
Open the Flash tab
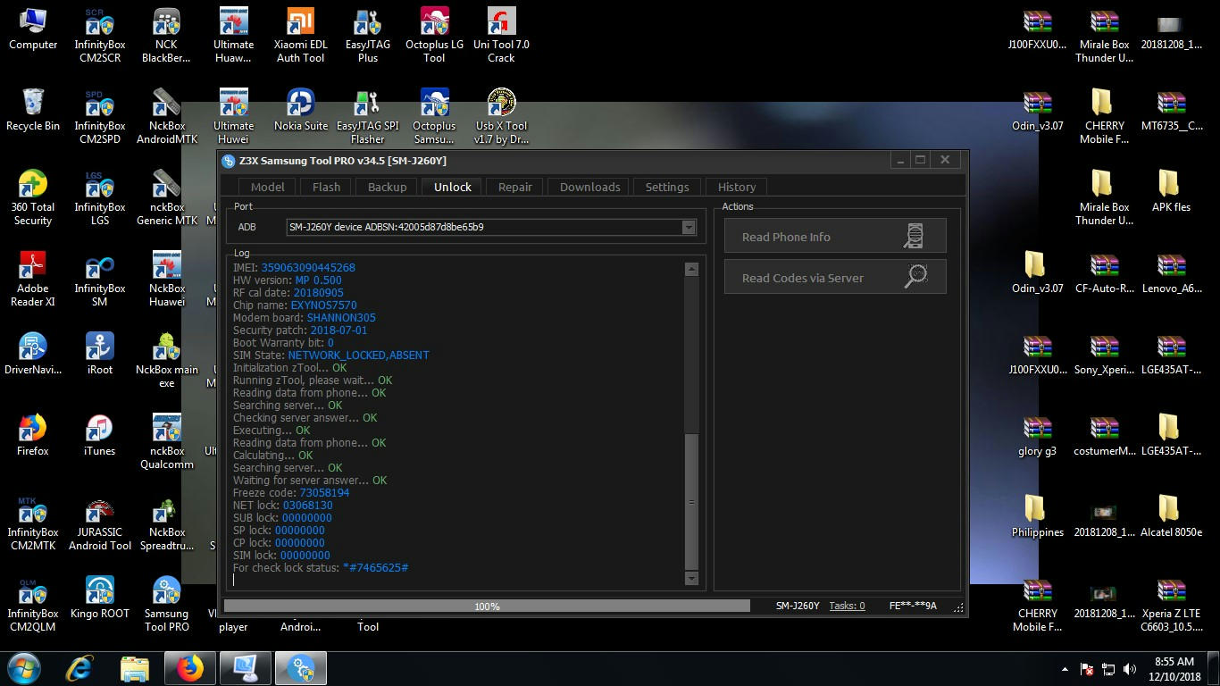[x=326, y=187]
